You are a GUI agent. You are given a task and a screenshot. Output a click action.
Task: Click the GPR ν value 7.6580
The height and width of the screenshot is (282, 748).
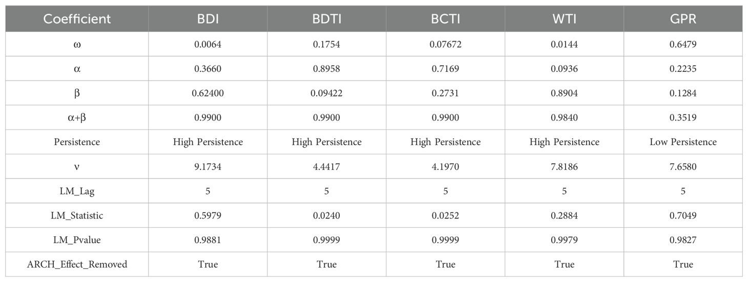(x=683, y=167)
